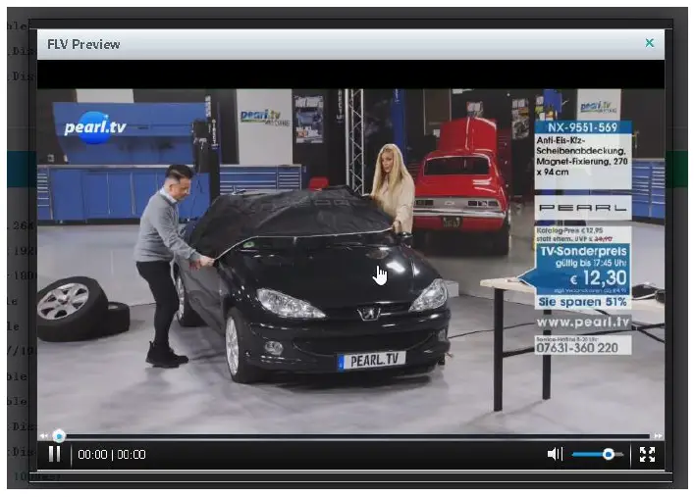Screen dimensions: 694x497
Task: Pause the FLV preview video
Action: [54, 454]
